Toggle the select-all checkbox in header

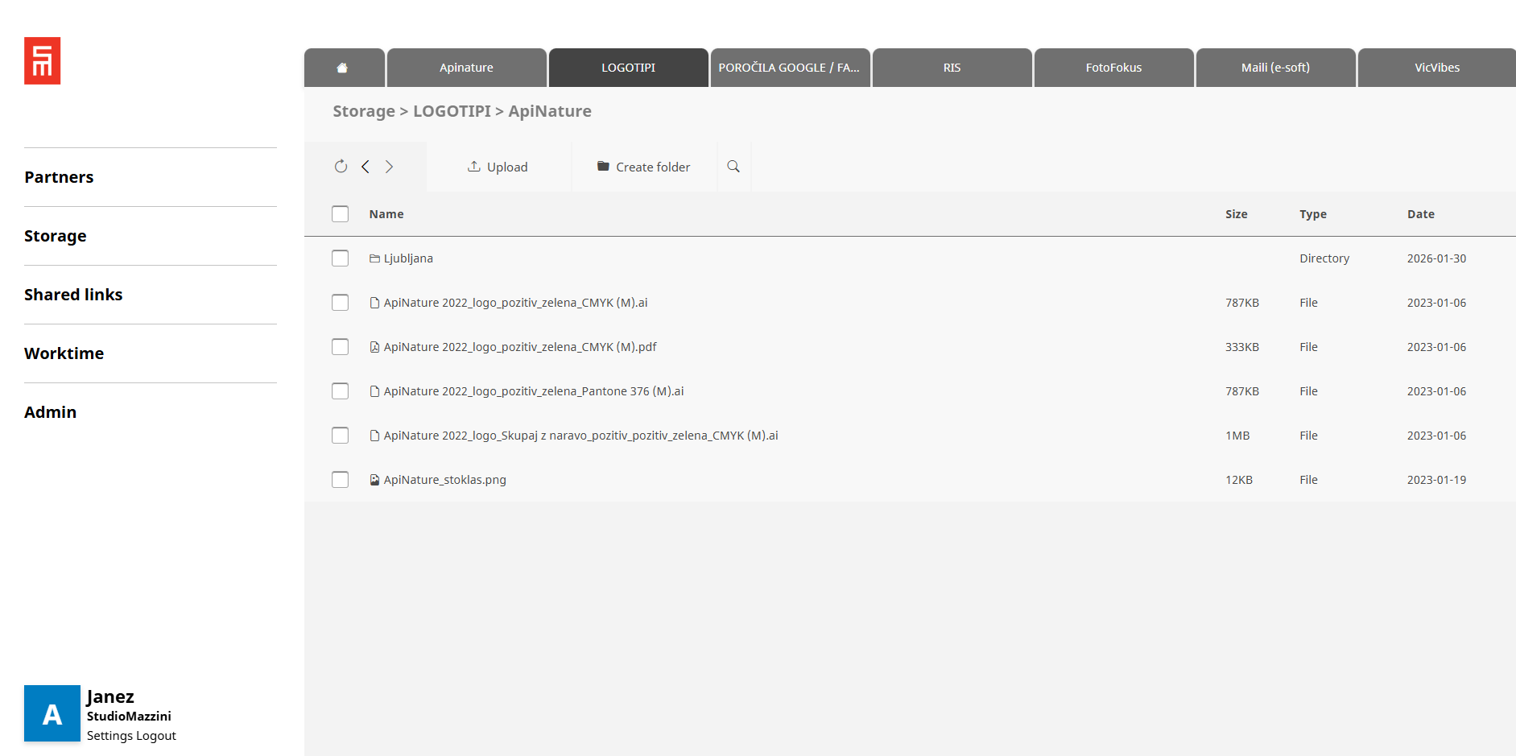[x=341, y=214]
